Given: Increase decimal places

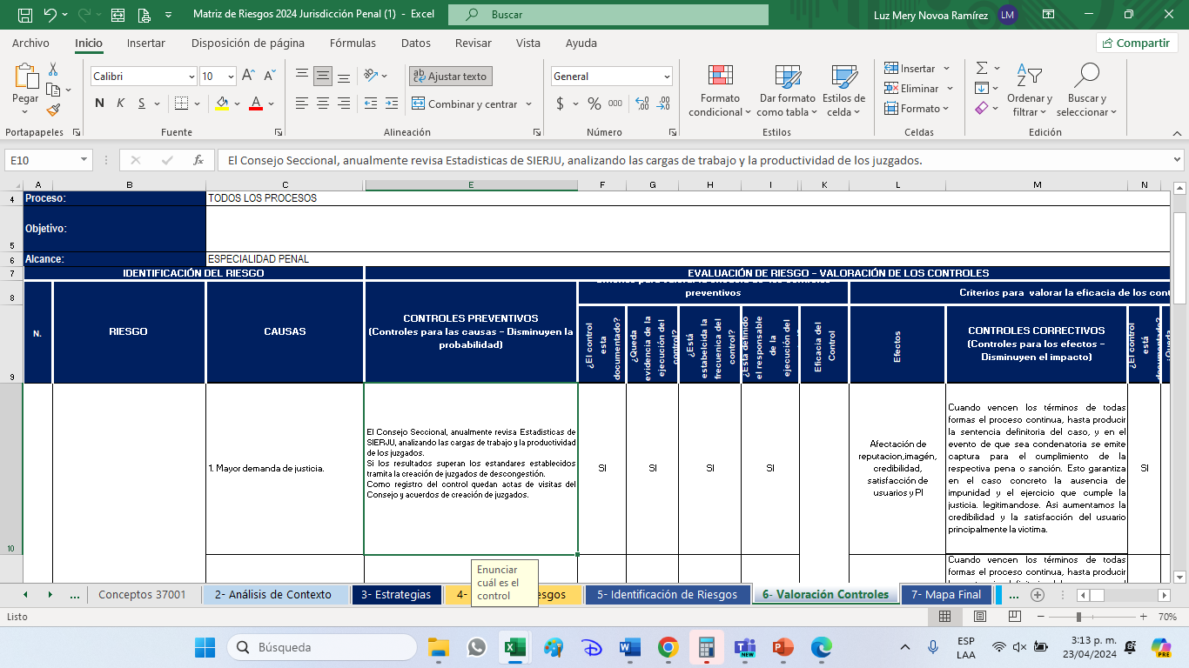Looking at the screenshot, I should tap(642, 104).
